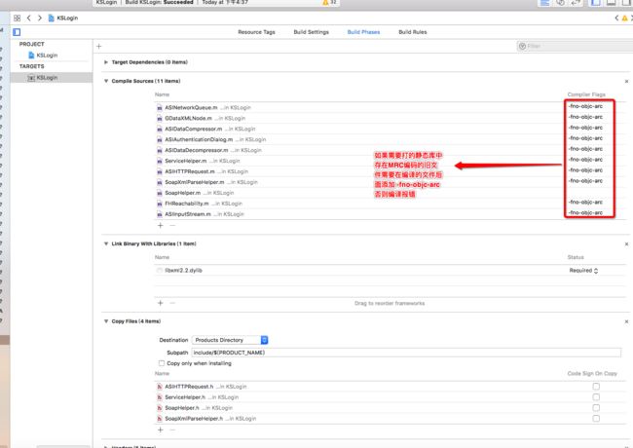Click the Compiler Flags column header
This screenshot has width=633, height=448.
click(x=586, y=94)
